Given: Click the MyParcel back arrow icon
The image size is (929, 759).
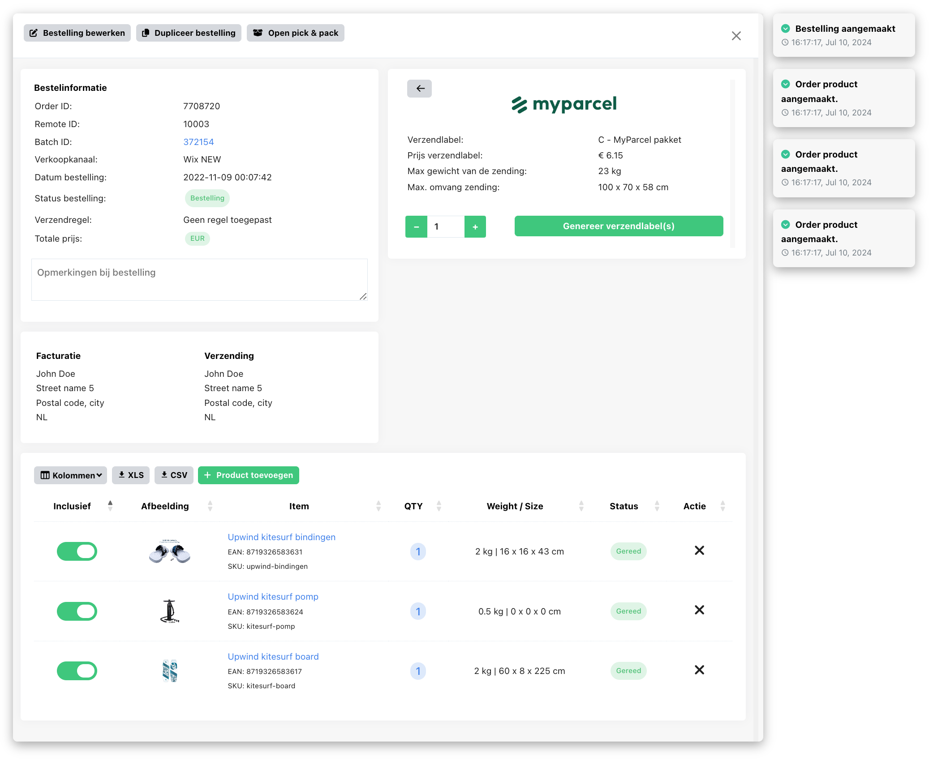Looking at the screenshot, I should (420, 87).
